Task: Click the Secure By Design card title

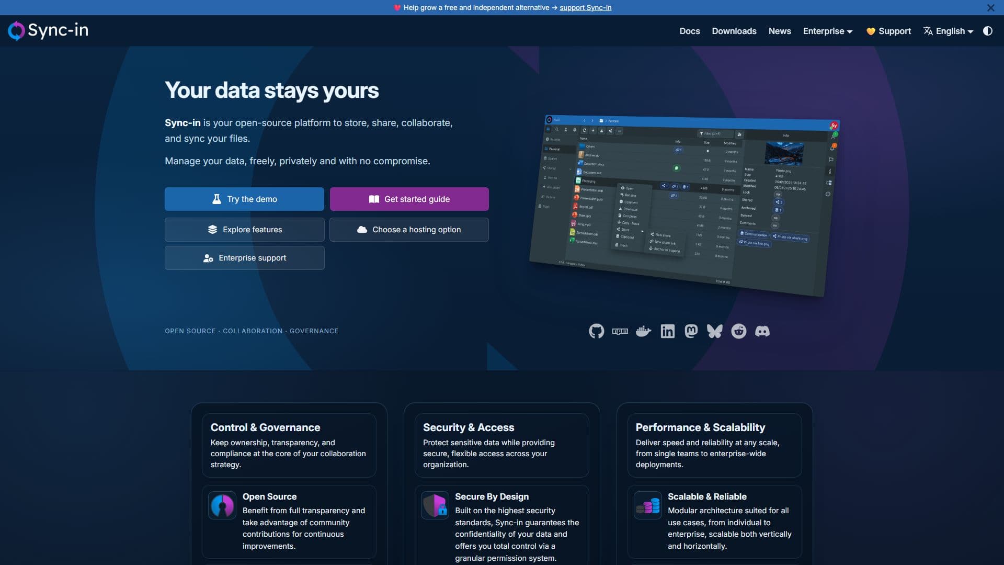Action: click(x=492, y=496)
